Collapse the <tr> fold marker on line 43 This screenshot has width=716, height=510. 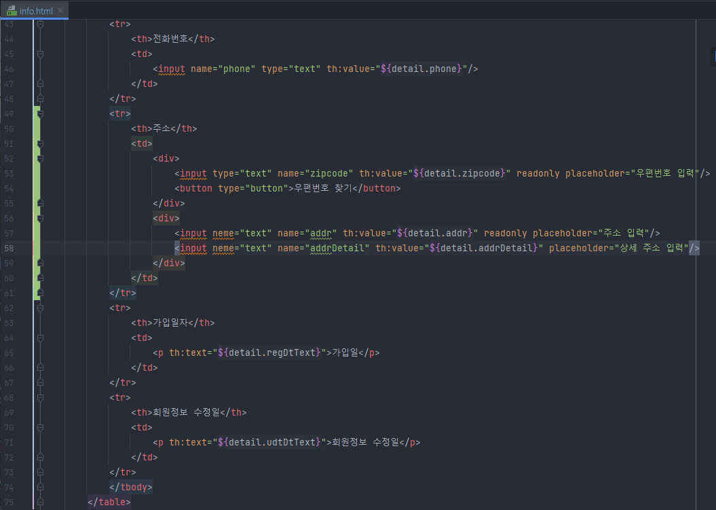(x=40, y=24)
